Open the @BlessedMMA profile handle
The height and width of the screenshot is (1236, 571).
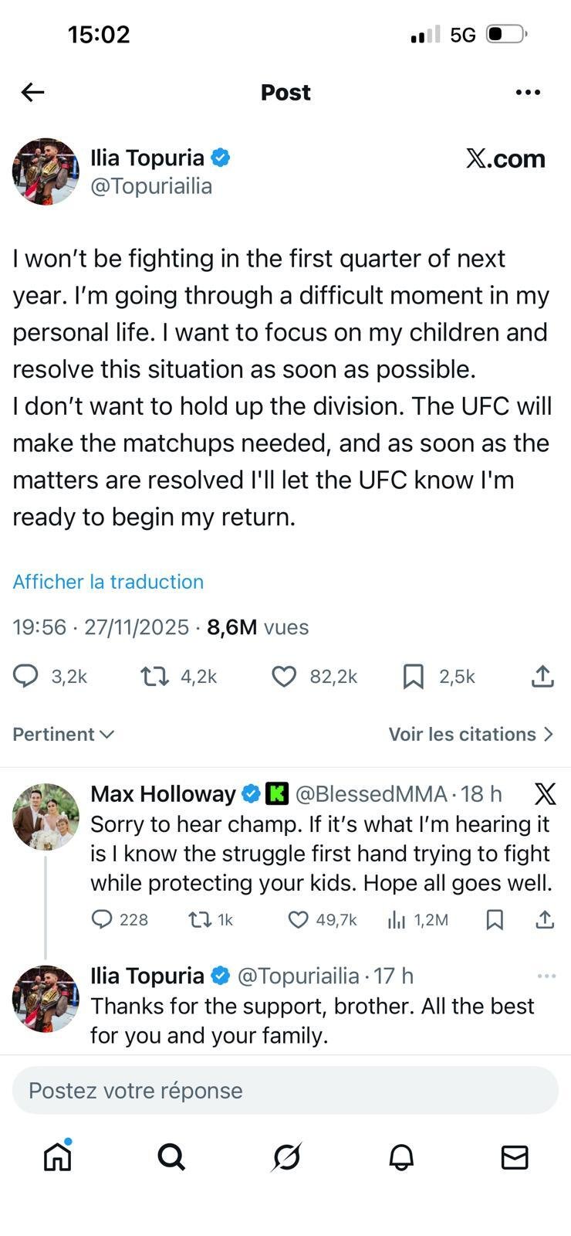coord(370,793)
